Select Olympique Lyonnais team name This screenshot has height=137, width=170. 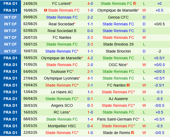pos(61,78)
